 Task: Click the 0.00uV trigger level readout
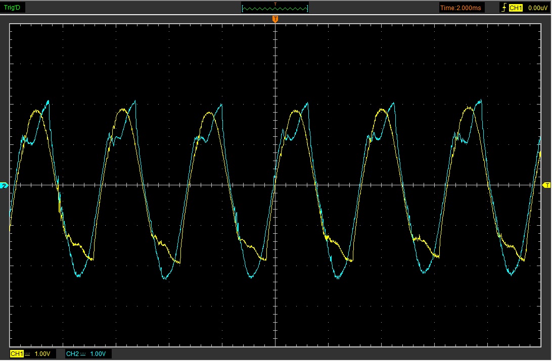point(536,8)
